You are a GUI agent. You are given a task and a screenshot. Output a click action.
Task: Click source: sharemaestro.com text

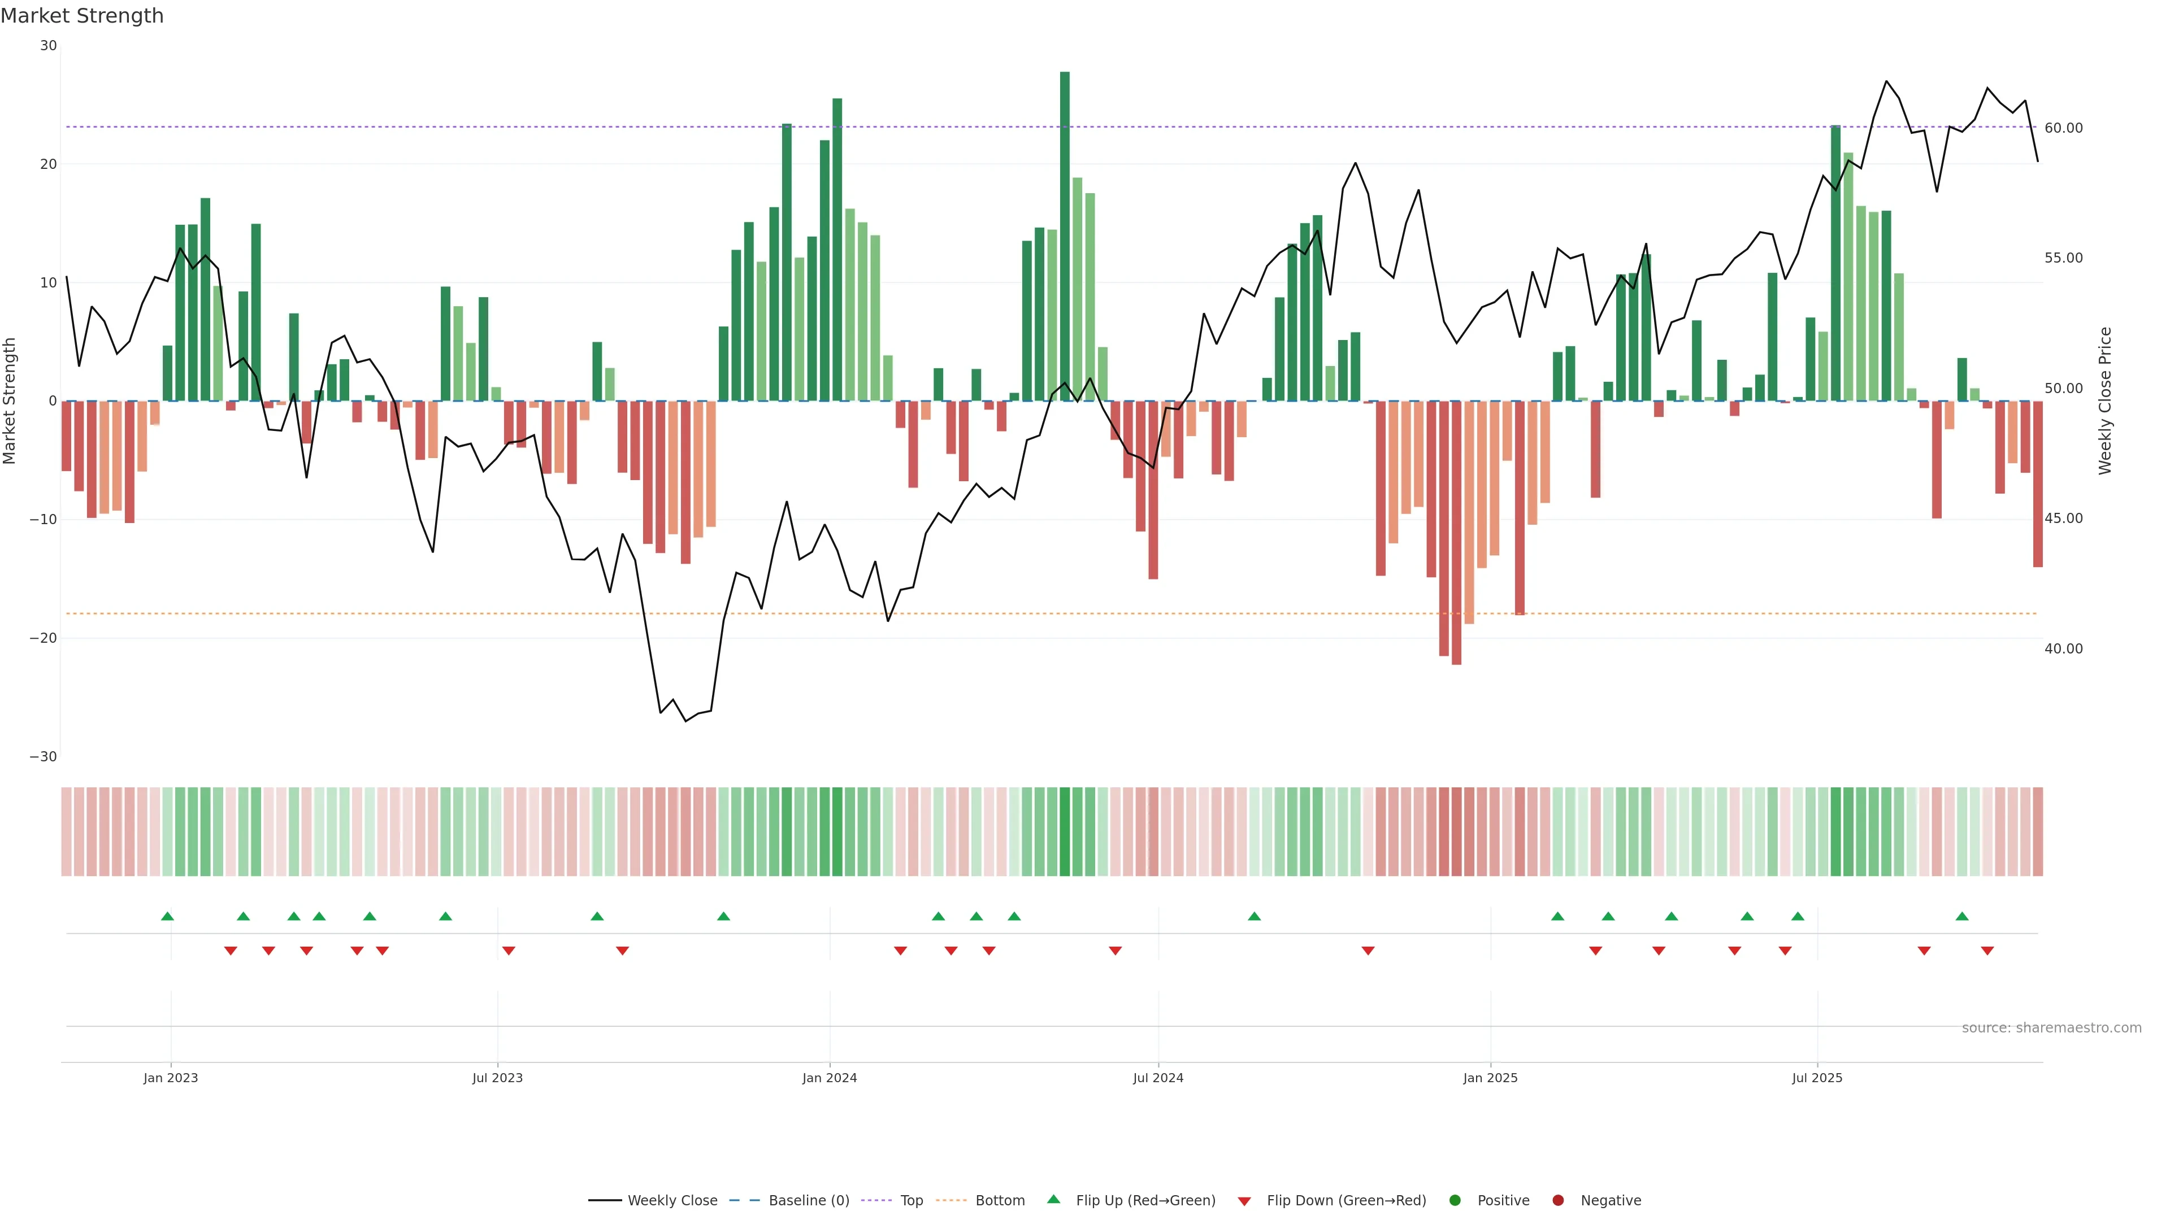coord(2051,1027)
